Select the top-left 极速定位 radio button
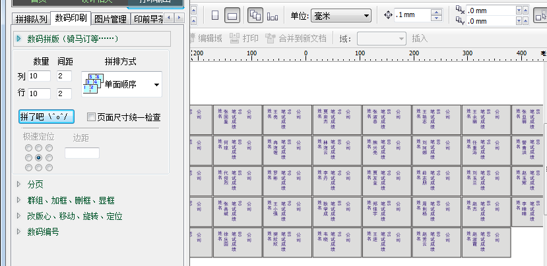The width and height of the screenshot is (547, 266). [28, 148]
